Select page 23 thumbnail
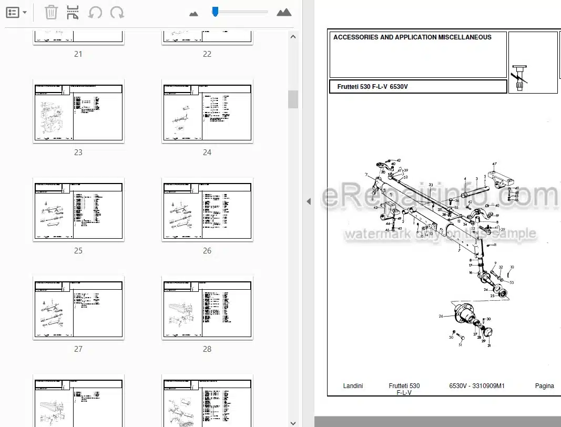 [x=78, y=111]
